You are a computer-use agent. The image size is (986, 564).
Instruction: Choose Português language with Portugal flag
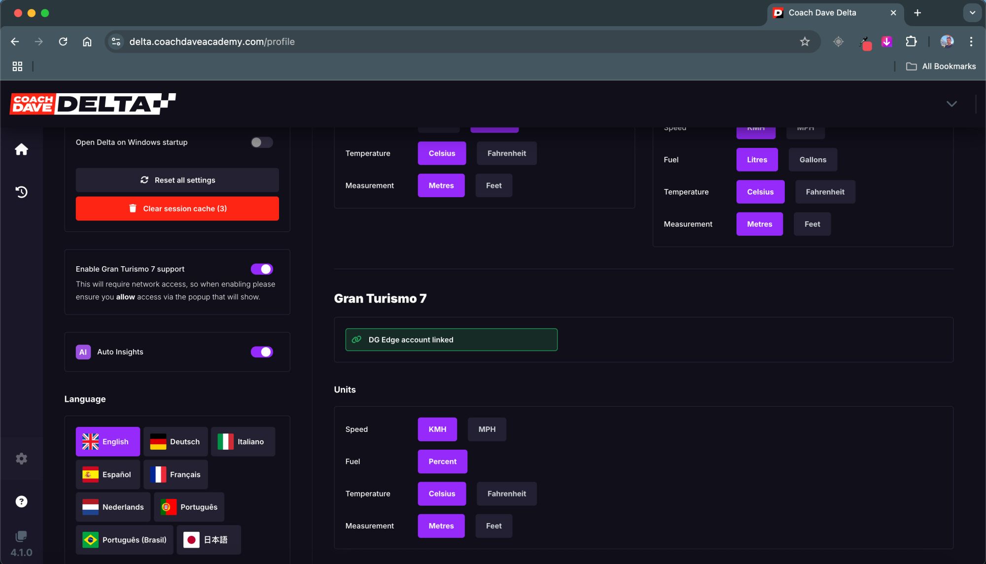click(x=189, y=507)
